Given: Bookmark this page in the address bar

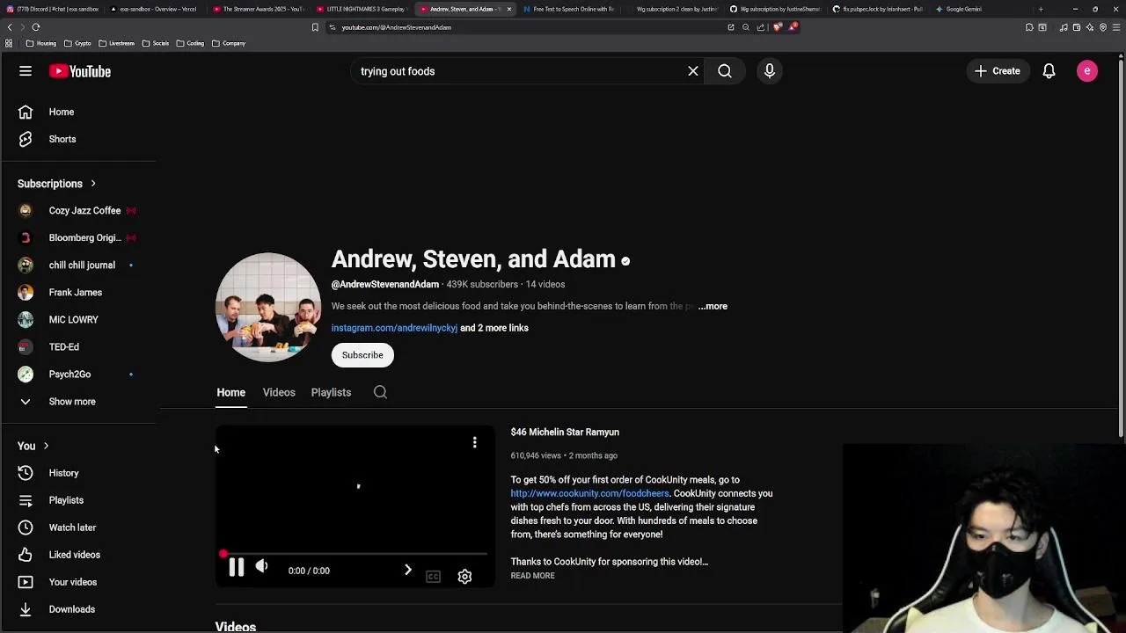Looking at the screenshot, I should tap(315, 27).
